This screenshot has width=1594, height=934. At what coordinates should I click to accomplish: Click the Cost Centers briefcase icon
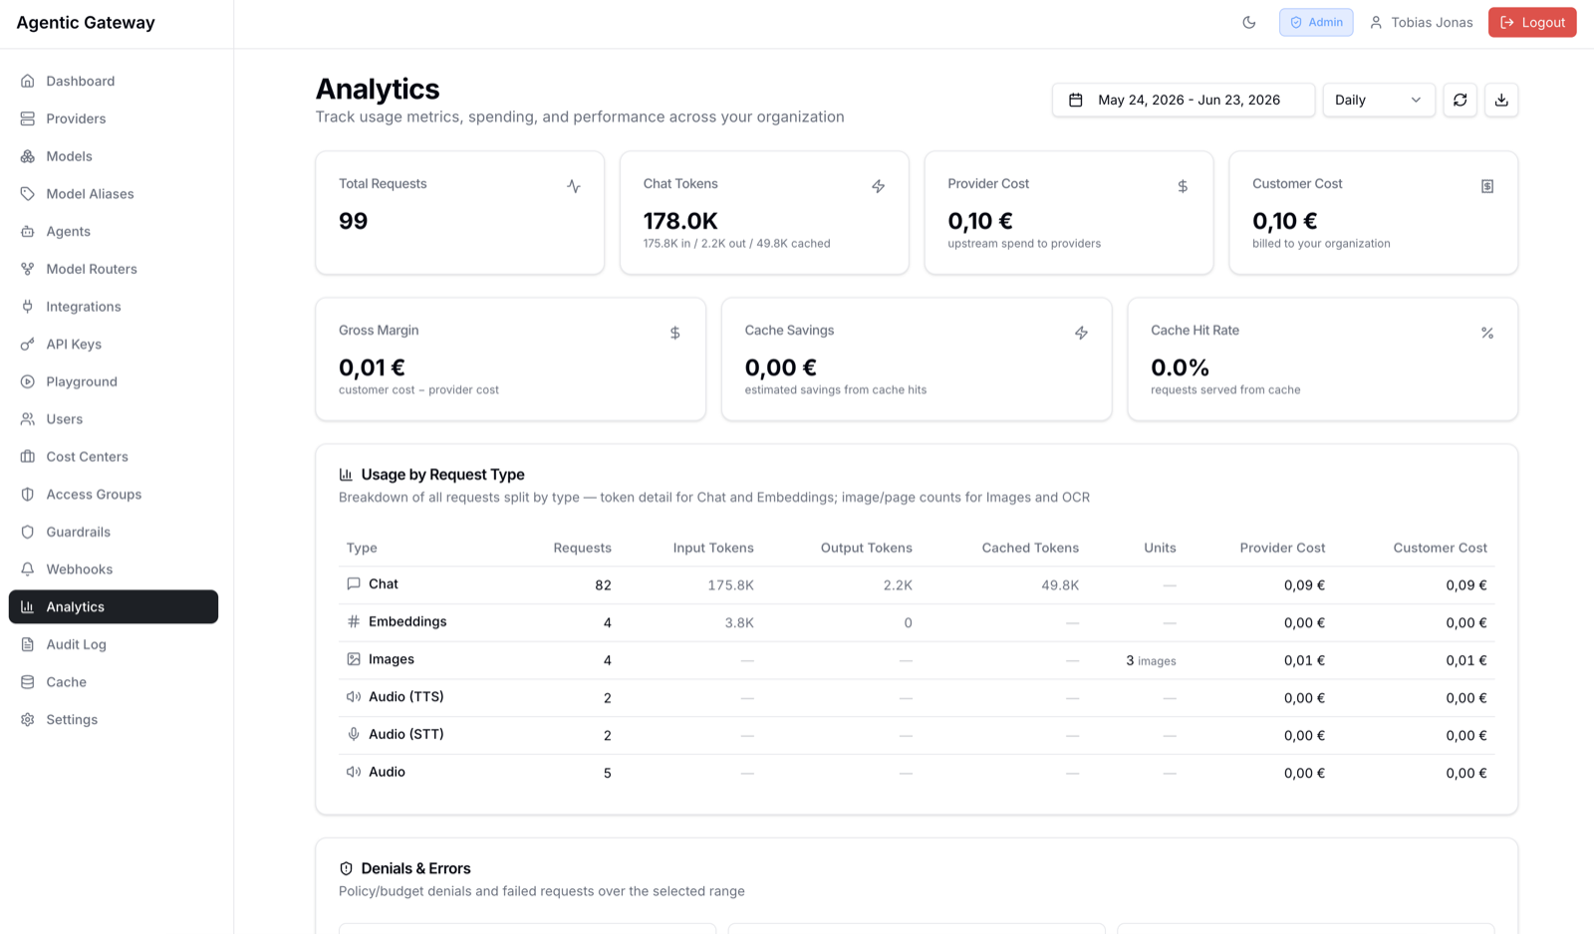click(x=28, y=457)
